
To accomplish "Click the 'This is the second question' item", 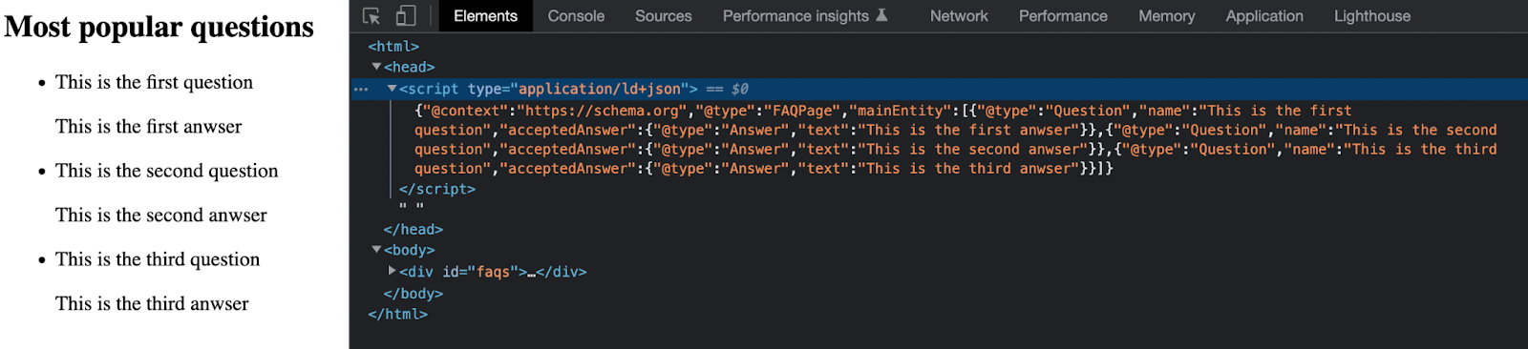I will (166, 171).
